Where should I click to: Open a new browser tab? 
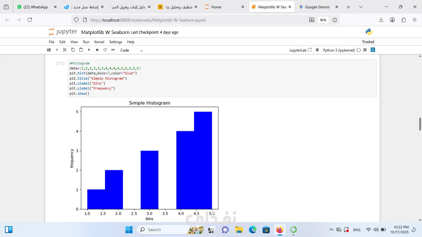348,7
